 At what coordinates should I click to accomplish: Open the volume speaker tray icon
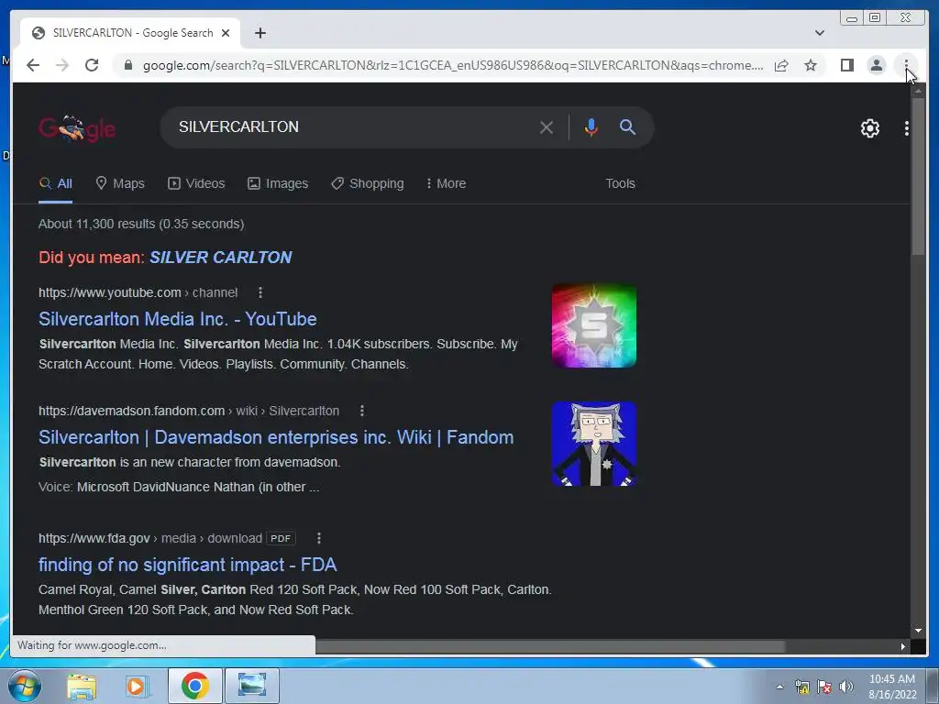click(846, 687)
